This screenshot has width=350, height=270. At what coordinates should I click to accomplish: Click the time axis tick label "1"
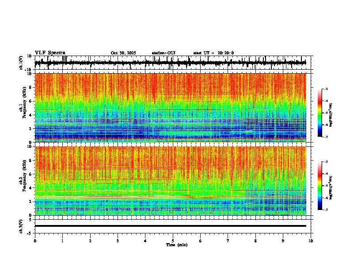tap(62, 241)
